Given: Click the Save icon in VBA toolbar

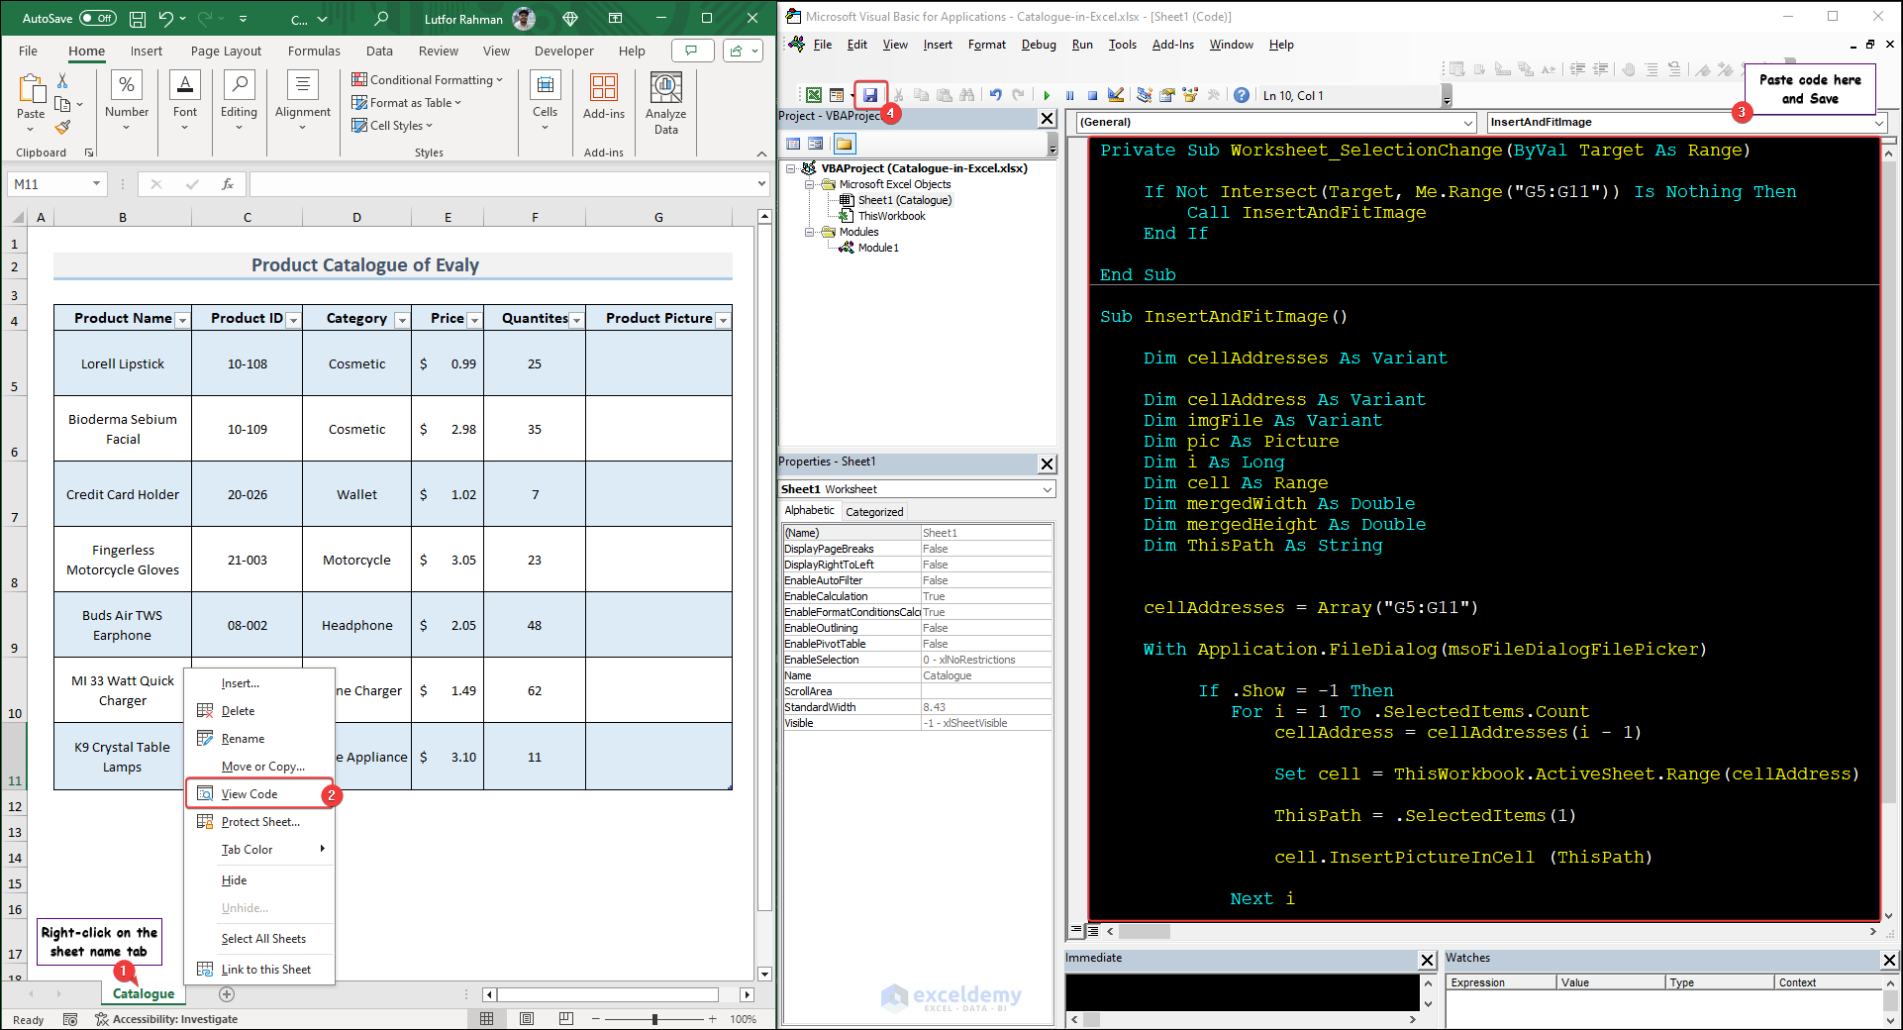Looking at the screenshot, I should [x=870, y=95].
